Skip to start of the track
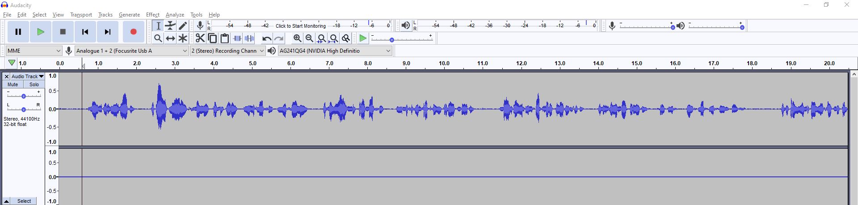 tap(85, 32)
